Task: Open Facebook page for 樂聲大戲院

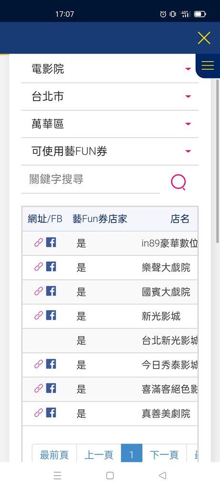Action: coord(51,266)
